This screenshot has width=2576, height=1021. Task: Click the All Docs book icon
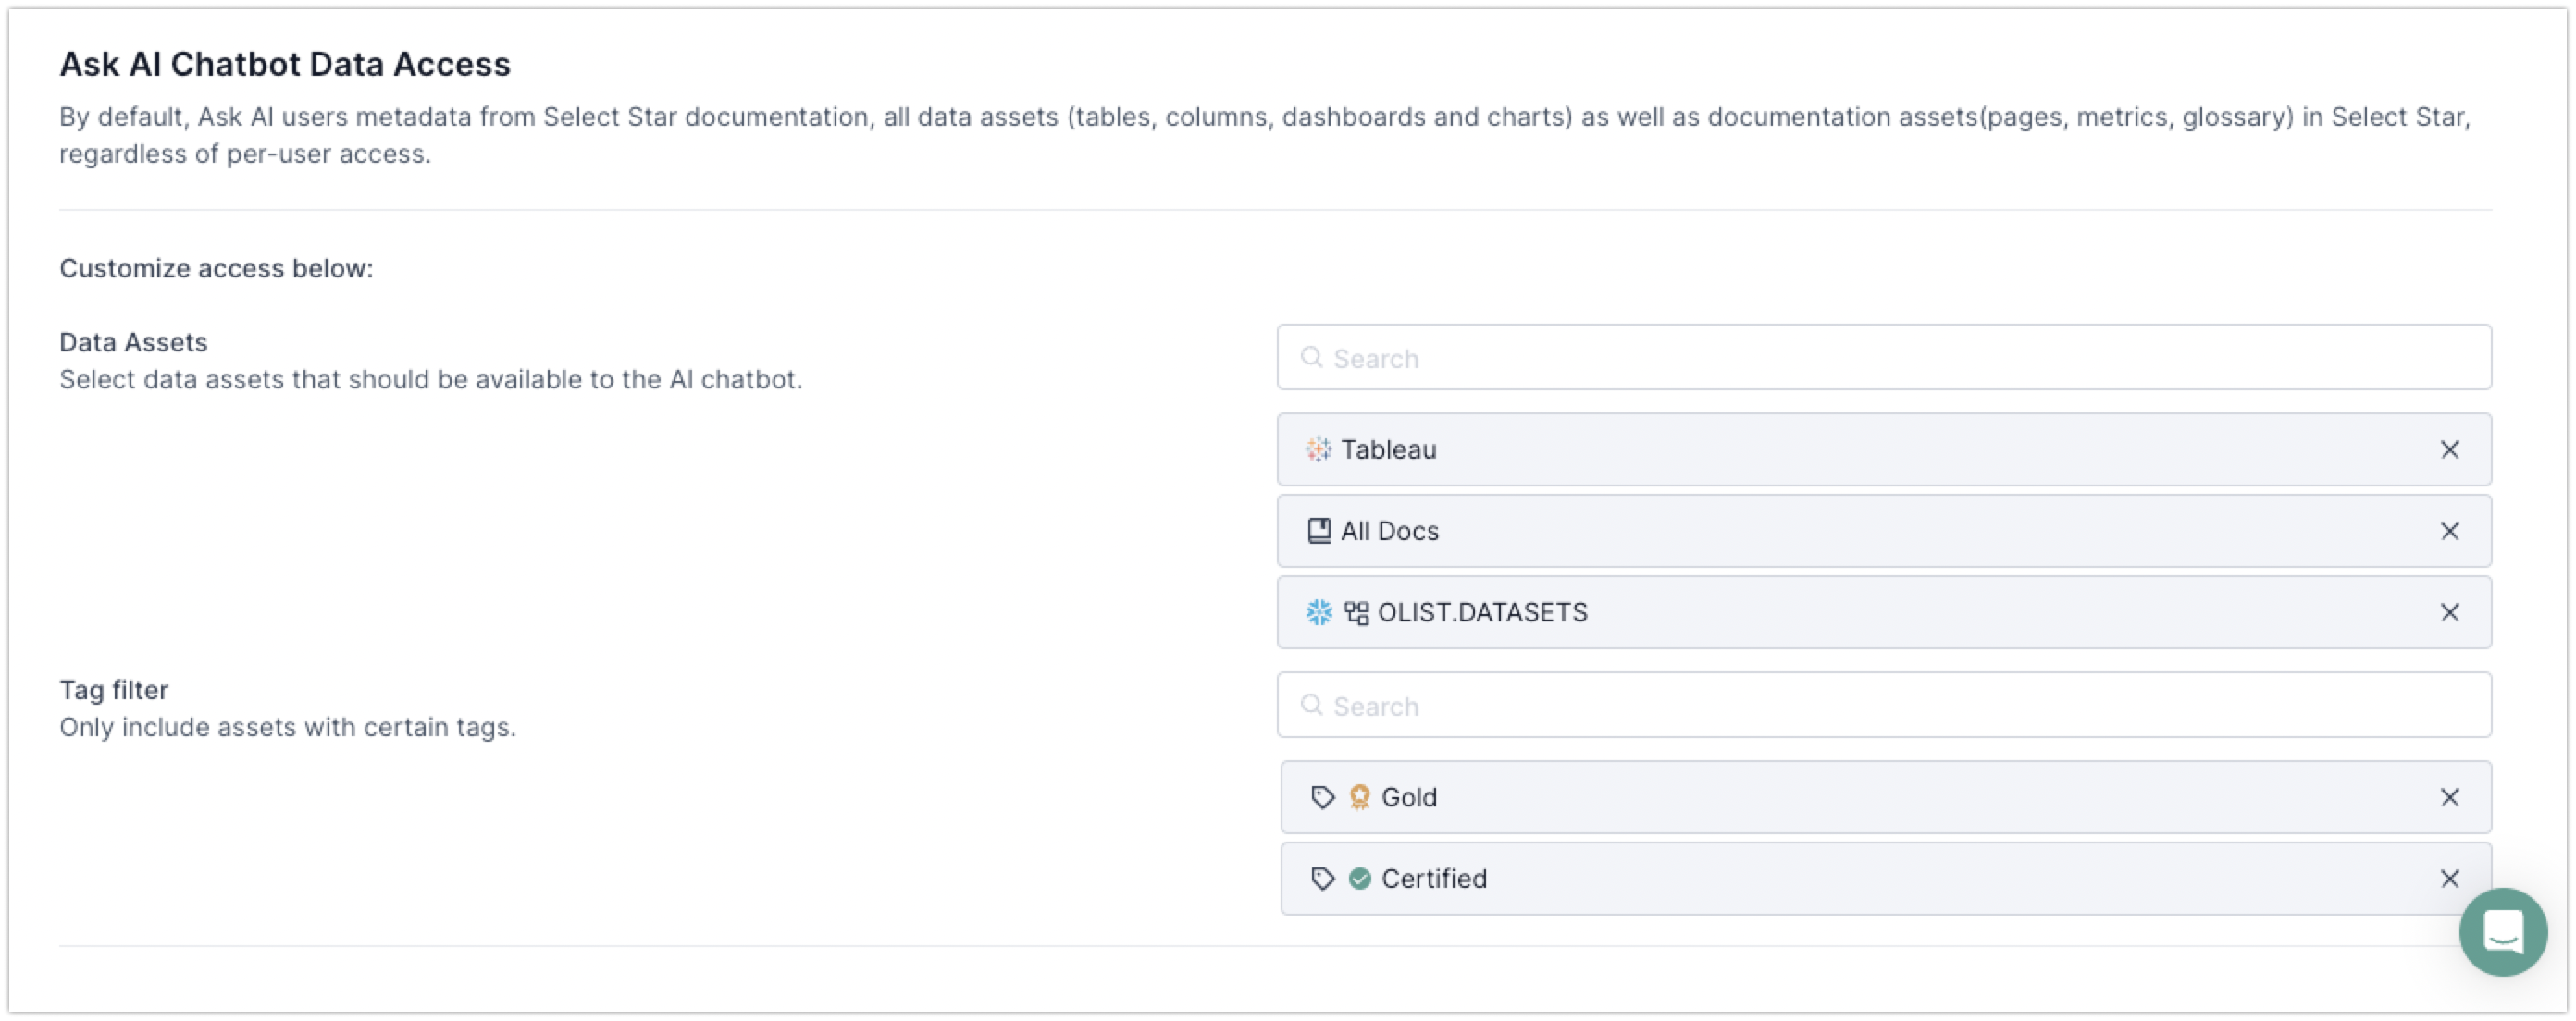(x=1319, y=531)
